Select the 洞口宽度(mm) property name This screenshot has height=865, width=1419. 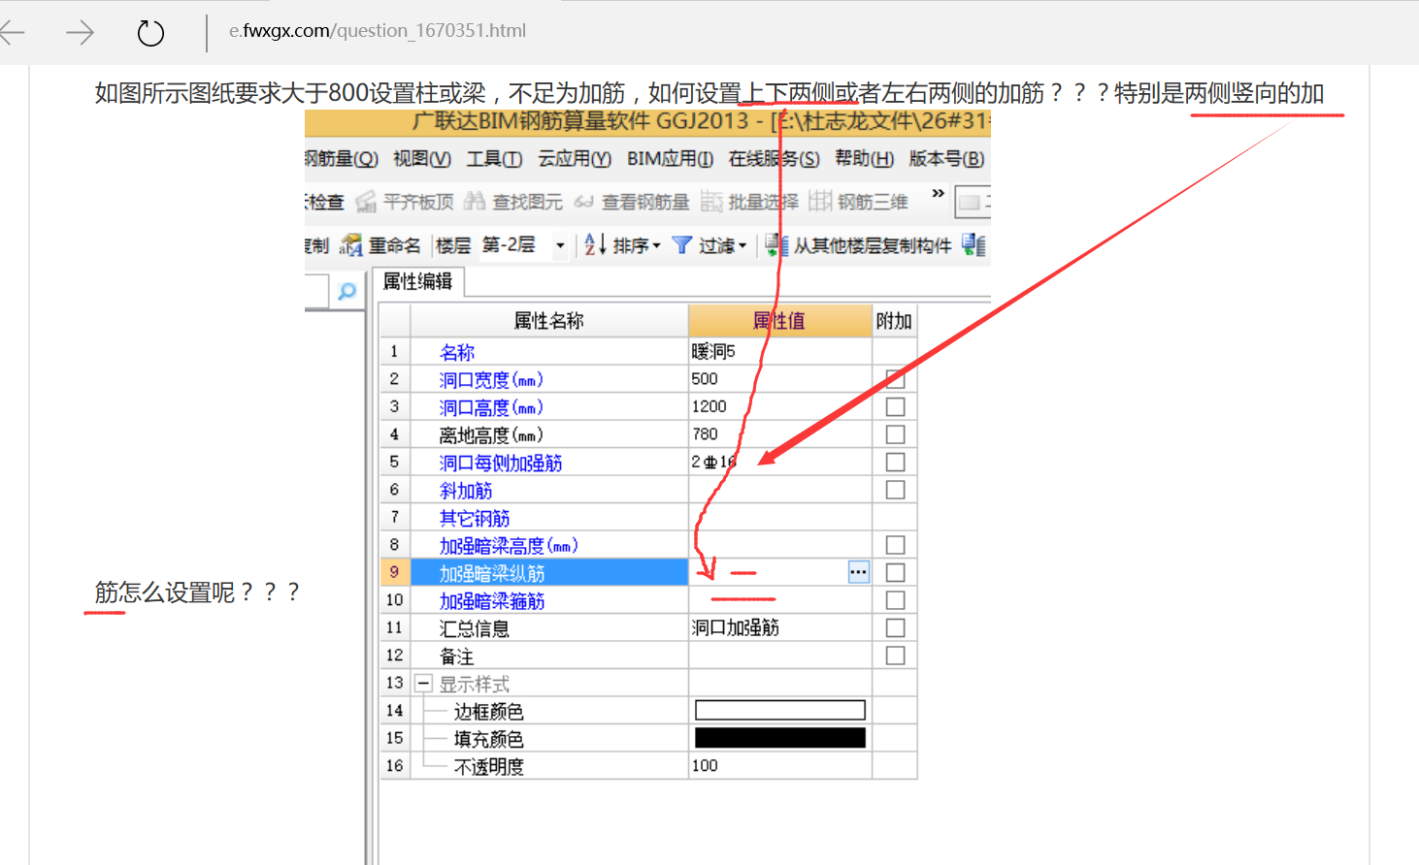click(491, 380)
